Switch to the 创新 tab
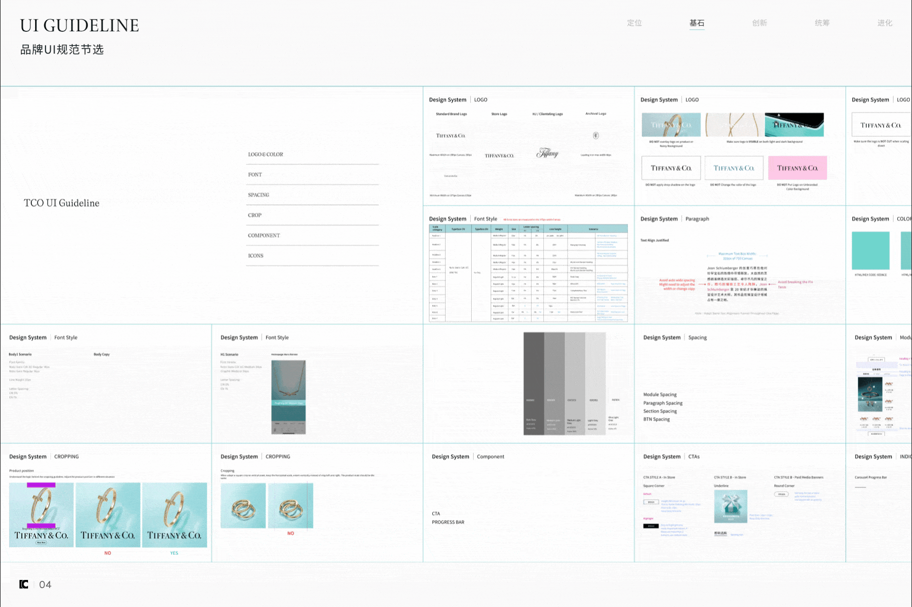The width and height of the screenshot is (912, 607). (760, 23)
